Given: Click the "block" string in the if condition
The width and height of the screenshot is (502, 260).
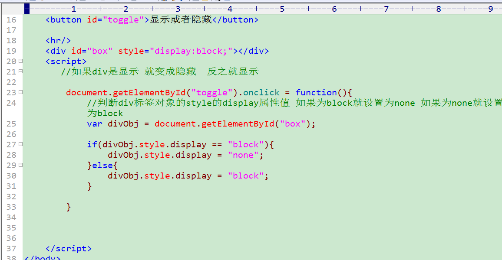Looking at the screenshot, I should point(246,145).
